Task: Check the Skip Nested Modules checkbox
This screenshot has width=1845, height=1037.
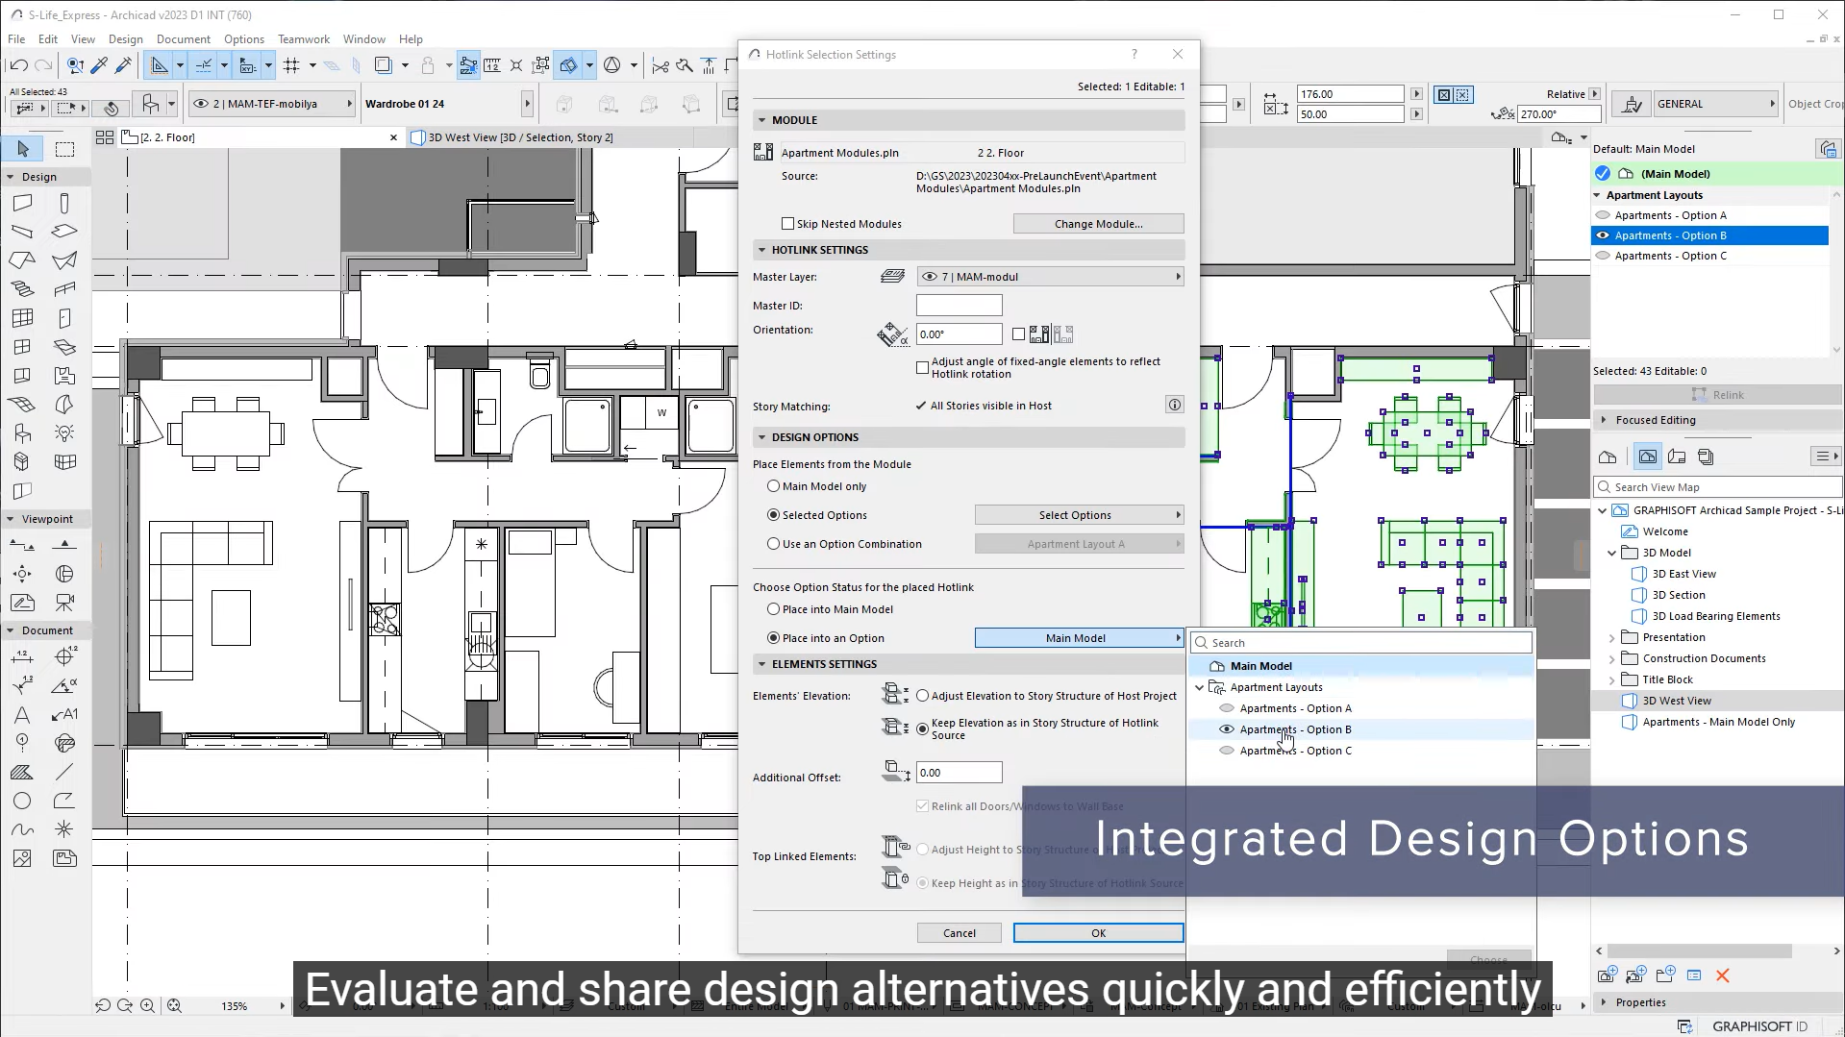Action: pyautogui.click(x=788, y=223)
